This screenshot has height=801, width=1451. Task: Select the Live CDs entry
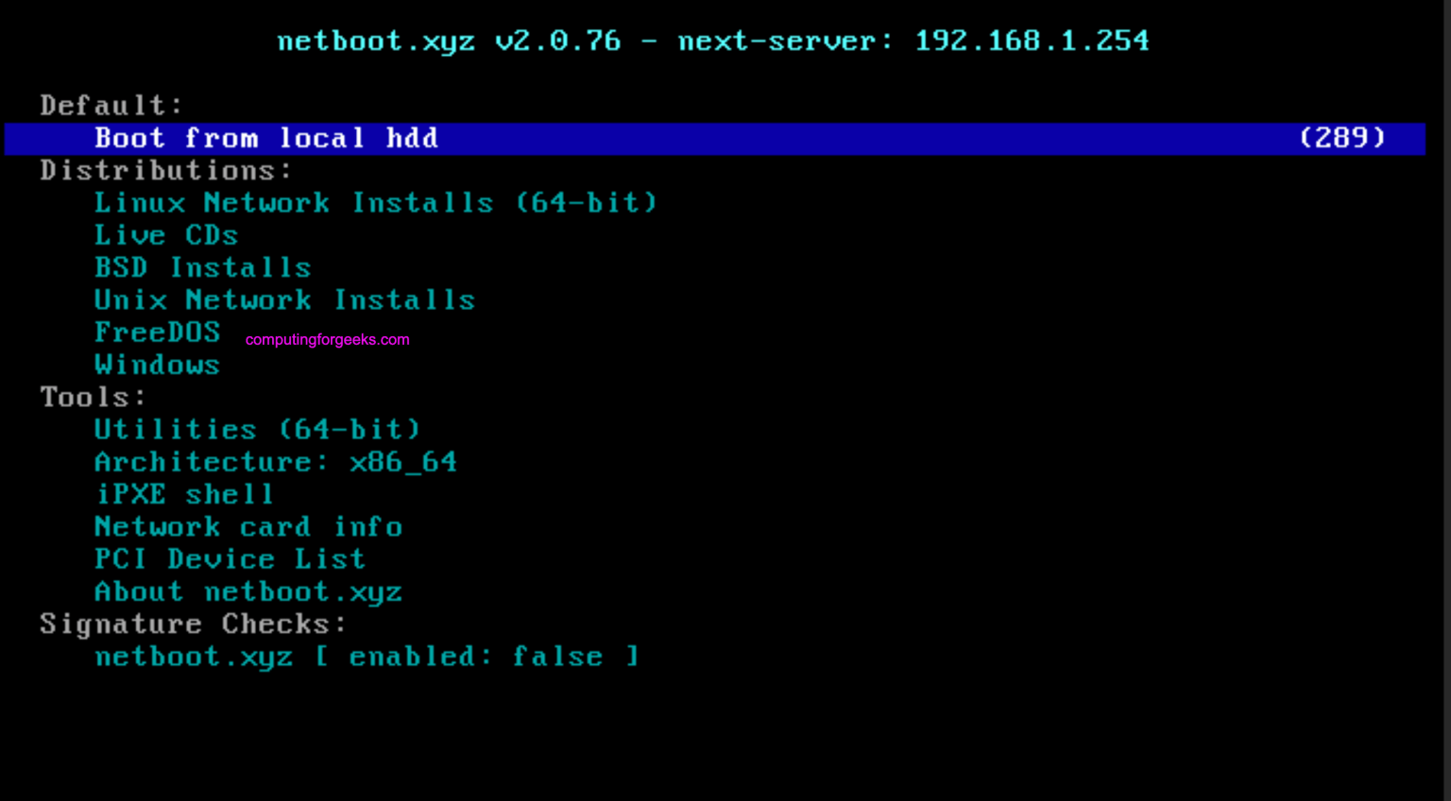pos(166,234)
